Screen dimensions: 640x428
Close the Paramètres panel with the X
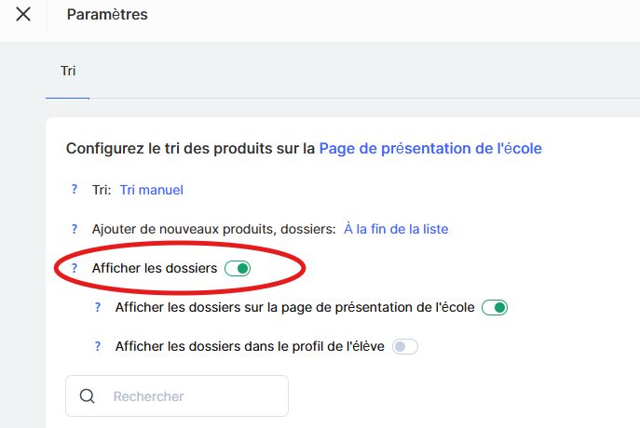coord(23,15)
